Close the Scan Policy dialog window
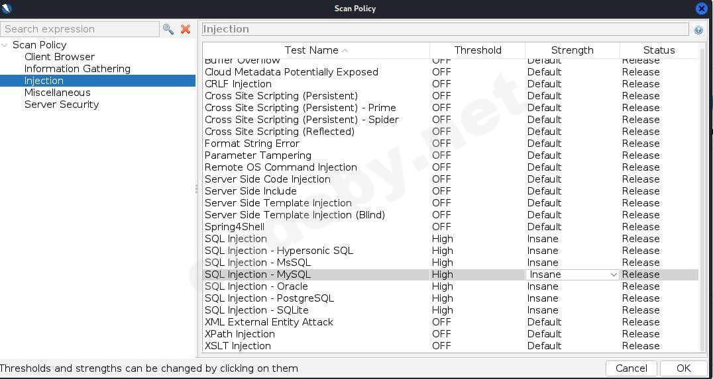Image resolution: width=713 pixels, height=379 pixels. tap(702, 9)
